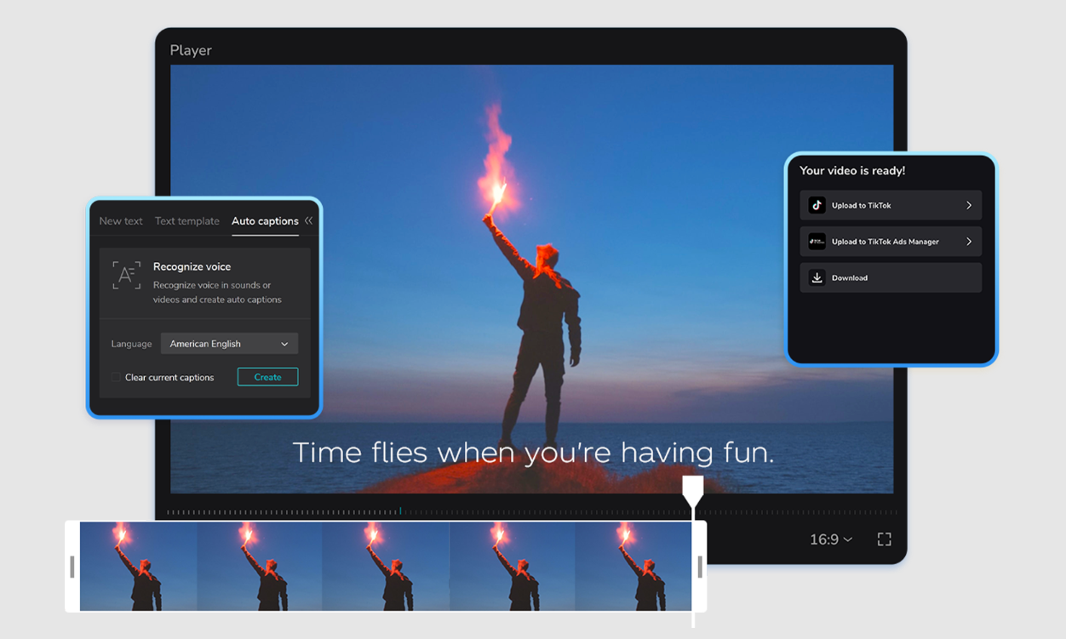The width and height of the screenshot is (1066, 639).
Task: Click the TikTok logo icon
Action: coord(817,205)
